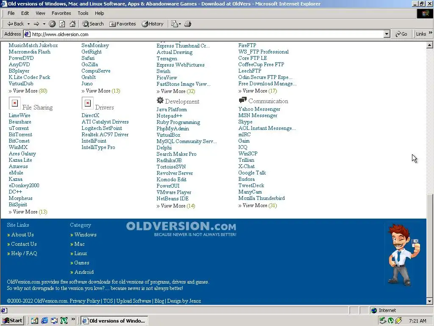Open the ATI Catalyst Drivers link
Screen dimensions: 434x326
point(105,122)
